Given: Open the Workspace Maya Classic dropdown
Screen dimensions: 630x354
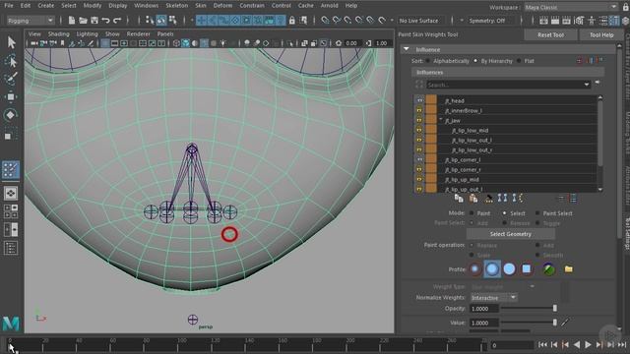Looking at the screenshot, I should pyautogui.click(x=571, y=7).
